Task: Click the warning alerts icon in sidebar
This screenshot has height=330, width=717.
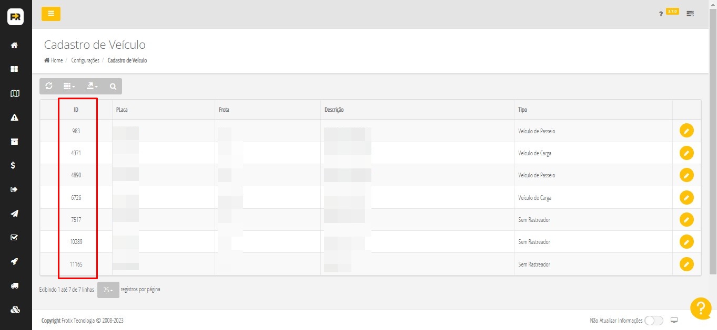Action: coord(15,117)
